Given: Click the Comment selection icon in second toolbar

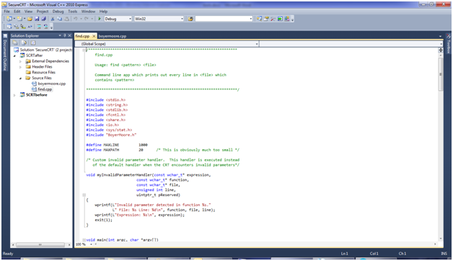Looking at the screenshot, I should click(x=39, y=27).
